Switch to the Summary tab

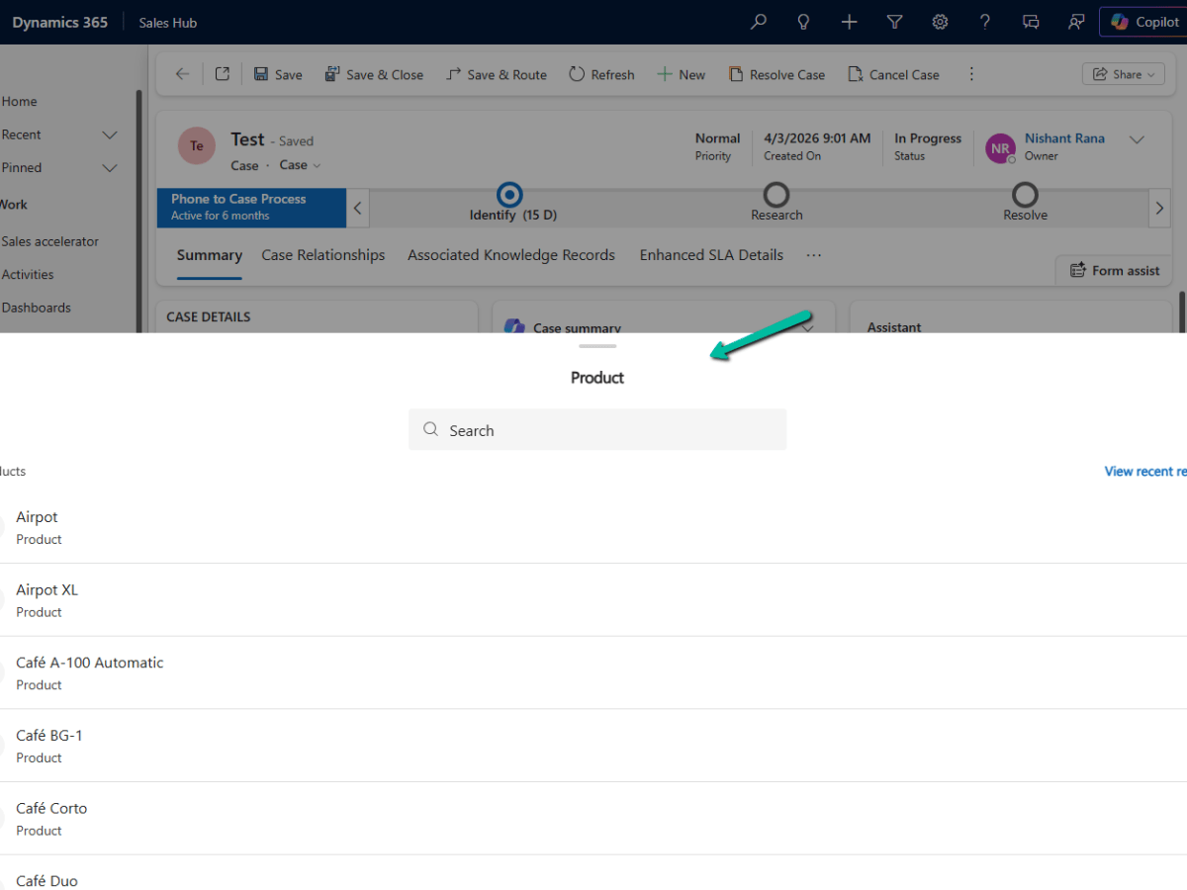point(209,255)
